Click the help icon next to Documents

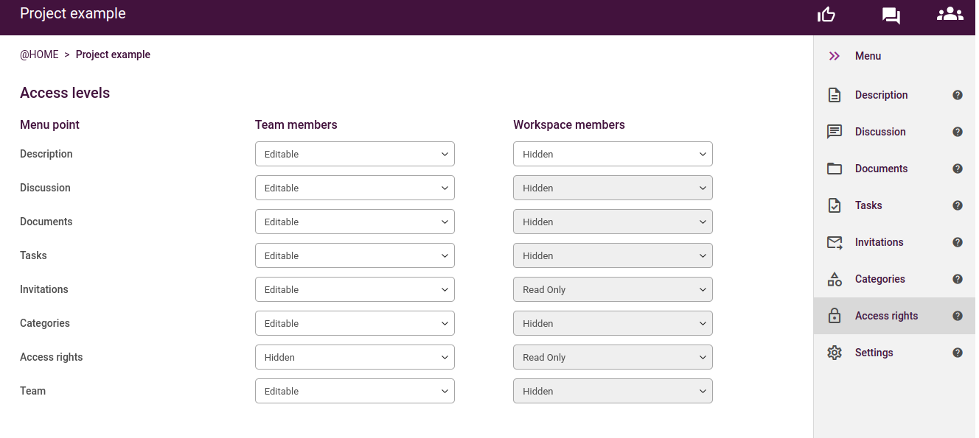pyautogui.click(x=958, y=169)
